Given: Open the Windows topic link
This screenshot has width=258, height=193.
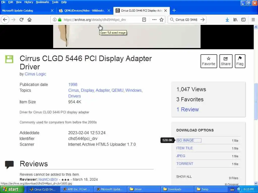Looking at the screenshot, I should [134, 90].
